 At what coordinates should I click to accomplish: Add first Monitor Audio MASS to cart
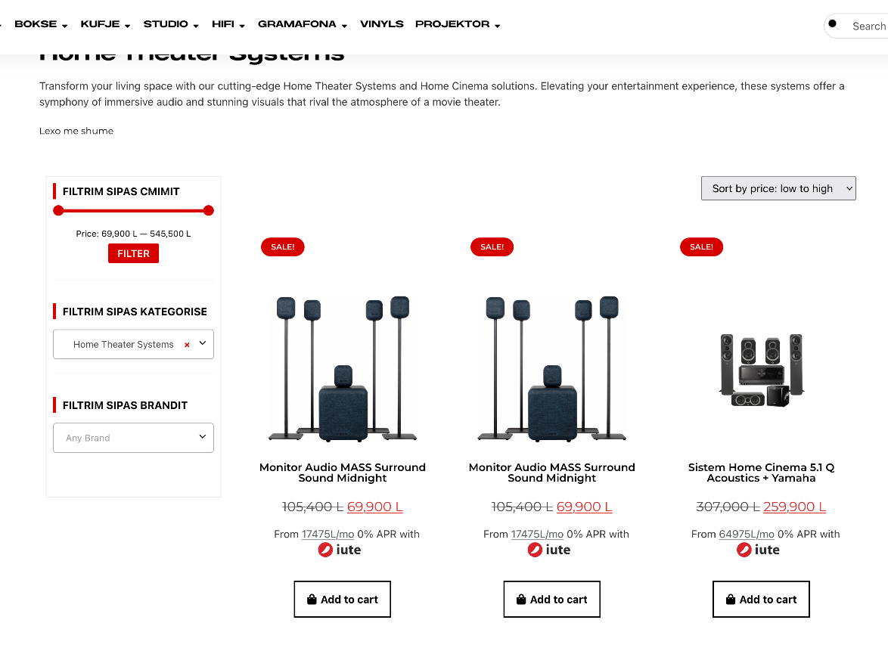[342, 600]
